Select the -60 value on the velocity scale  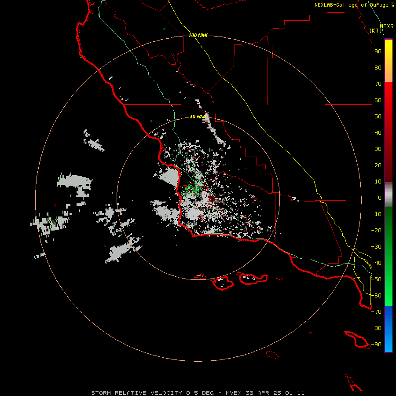pyautogui.click(x=376, y=296)
